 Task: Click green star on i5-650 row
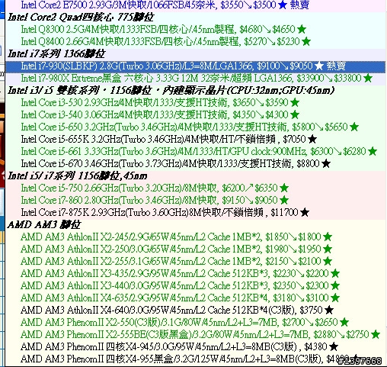(354, 127)
